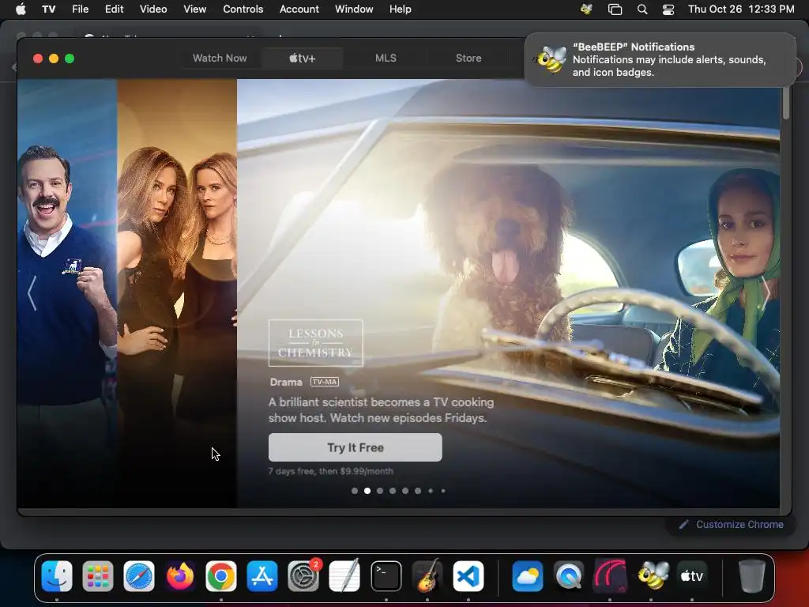809x607 pixels.
Task: Launch Firefox from the Dock
Action: (x=180, y=575)
